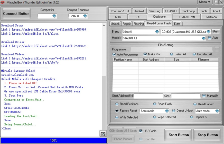Select the Read Partitions radio button
Screen dimensions: 224x144
[x=117, y=104]
